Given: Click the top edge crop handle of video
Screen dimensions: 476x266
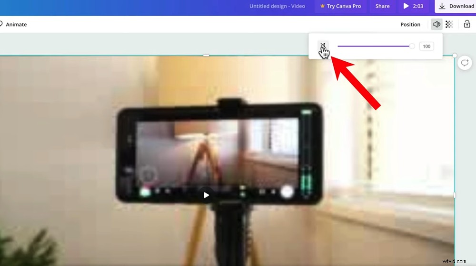Looking at the screenshot, I should (206, 56).
